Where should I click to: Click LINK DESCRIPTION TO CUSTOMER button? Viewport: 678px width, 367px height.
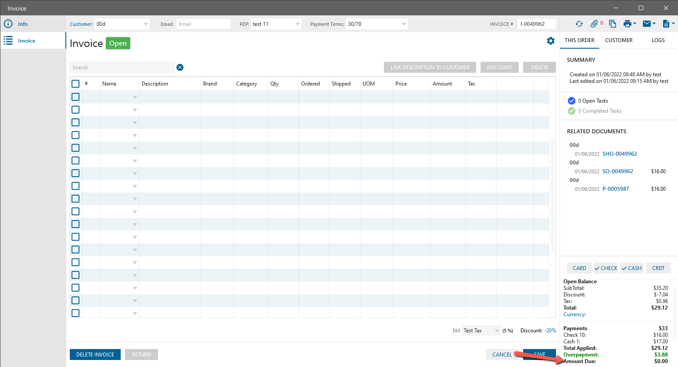coord(430,67)
